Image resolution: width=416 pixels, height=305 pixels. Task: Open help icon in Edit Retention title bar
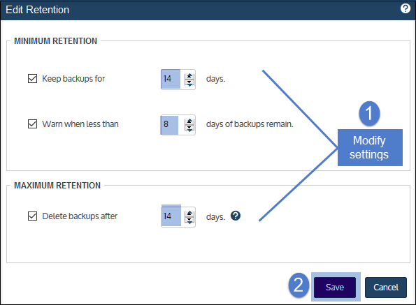click(x=405, y=8)
